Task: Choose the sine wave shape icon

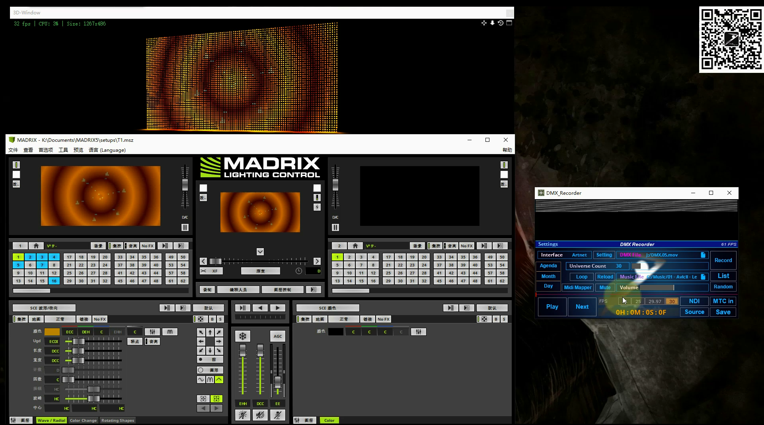Action: 201,380
